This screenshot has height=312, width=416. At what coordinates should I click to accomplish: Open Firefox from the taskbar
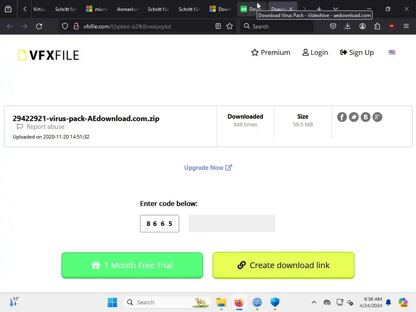pyautogui.click(x=239, y=302)
